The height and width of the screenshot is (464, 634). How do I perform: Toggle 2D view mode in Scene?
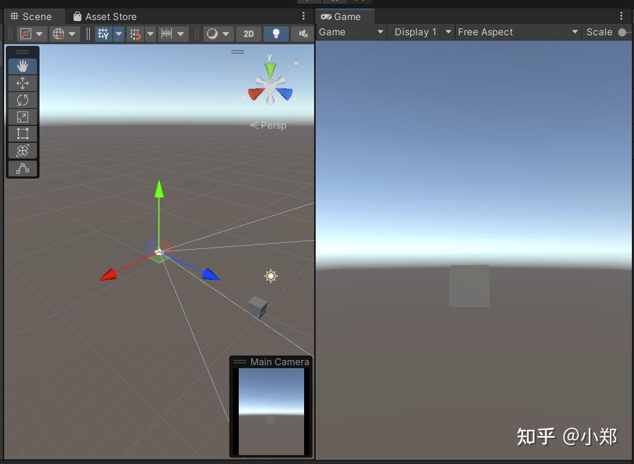(x=249, y=34)
